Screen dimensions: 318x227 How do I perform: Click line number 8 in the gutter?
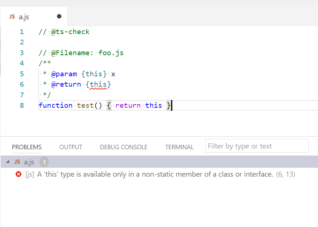[21, 105]
